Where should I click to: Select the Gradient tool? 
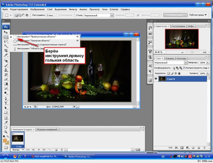click(x=6, y=84)
